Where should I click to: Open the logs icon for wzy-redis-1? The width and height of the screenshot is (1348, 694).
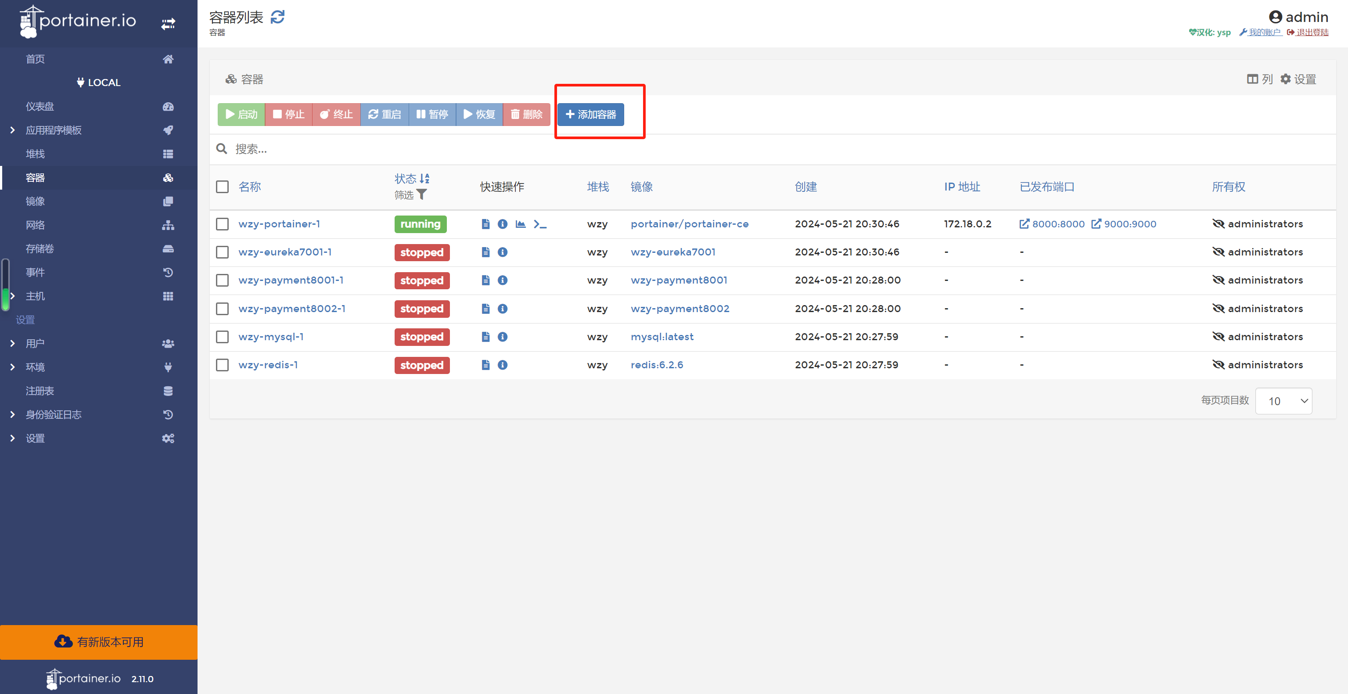[485, 365]
